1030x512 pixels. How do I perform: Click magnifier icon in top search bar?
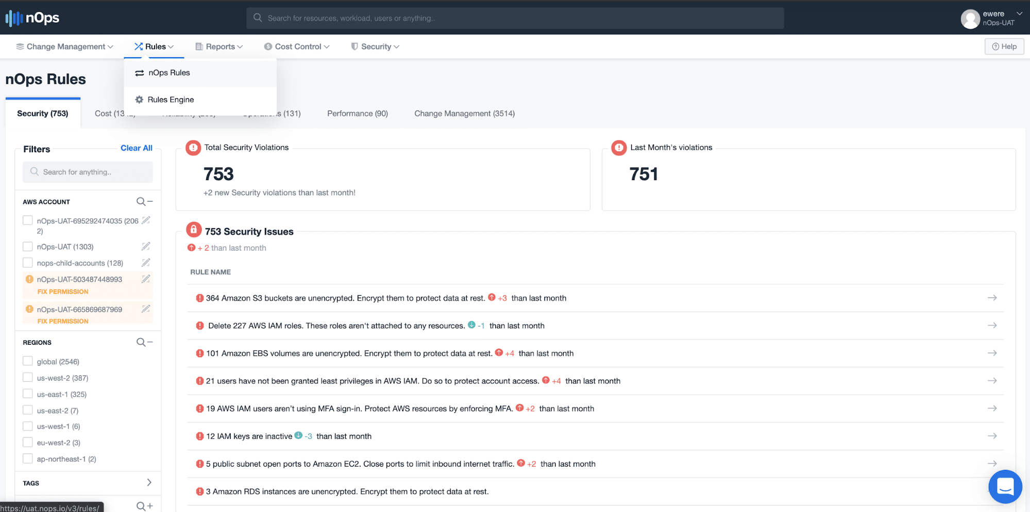[258, 18]
